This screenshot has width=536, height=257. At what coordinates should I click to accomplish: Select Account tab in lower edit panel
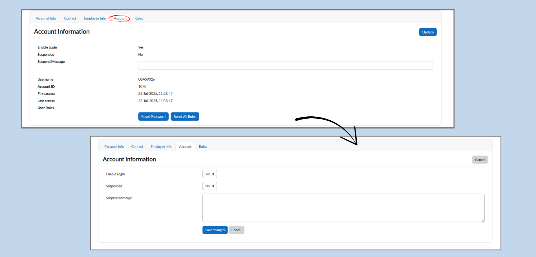[185, 147]
